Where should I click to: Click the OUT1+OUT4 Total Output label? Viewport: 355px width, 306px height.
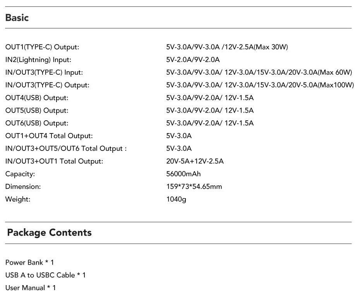(x=49, y=136)
